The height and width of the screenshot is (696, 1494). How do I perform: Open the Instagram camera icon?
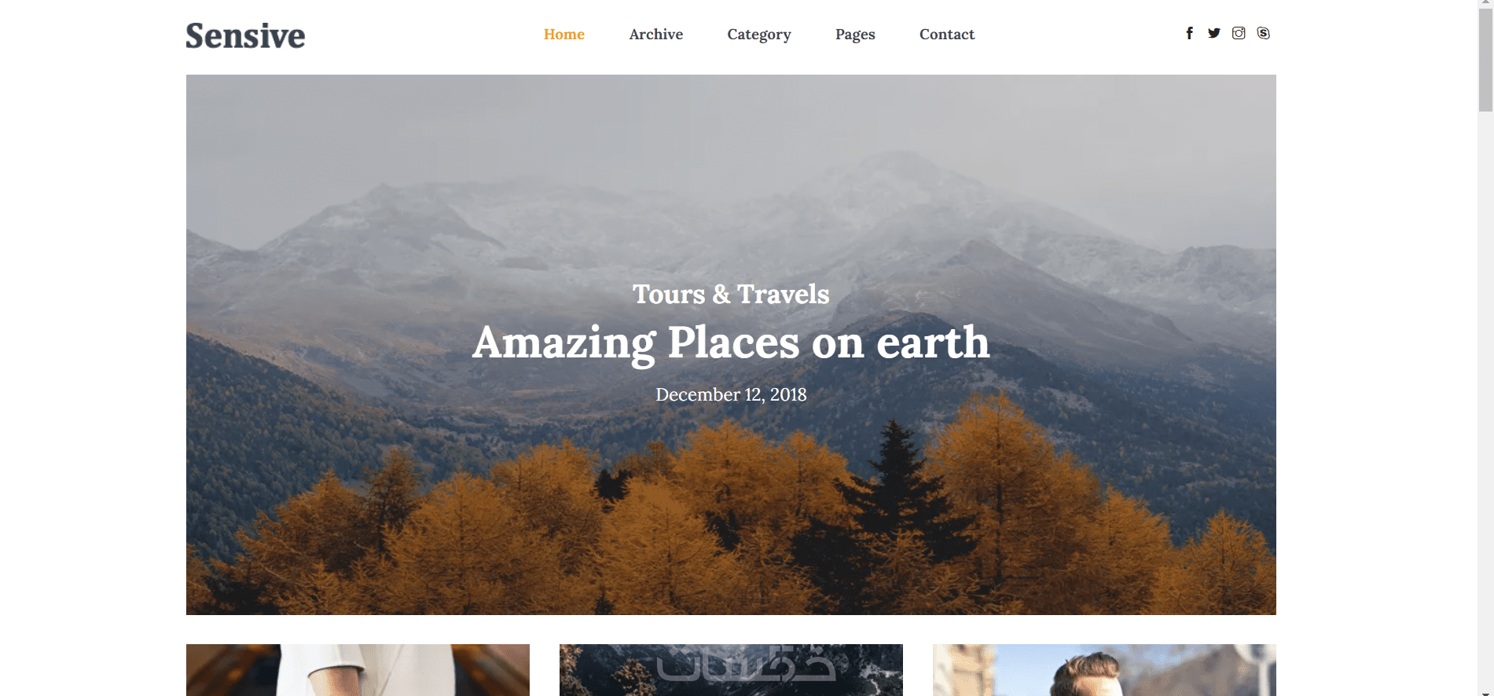click(1239, 33)
